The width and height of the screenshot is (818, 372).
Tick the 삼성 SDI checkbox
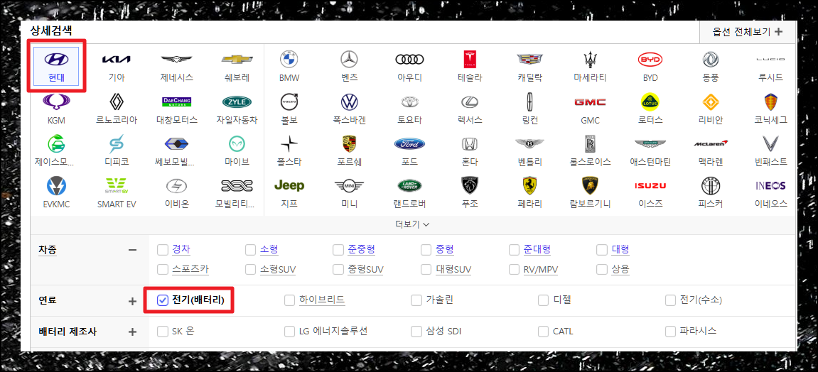416,332
